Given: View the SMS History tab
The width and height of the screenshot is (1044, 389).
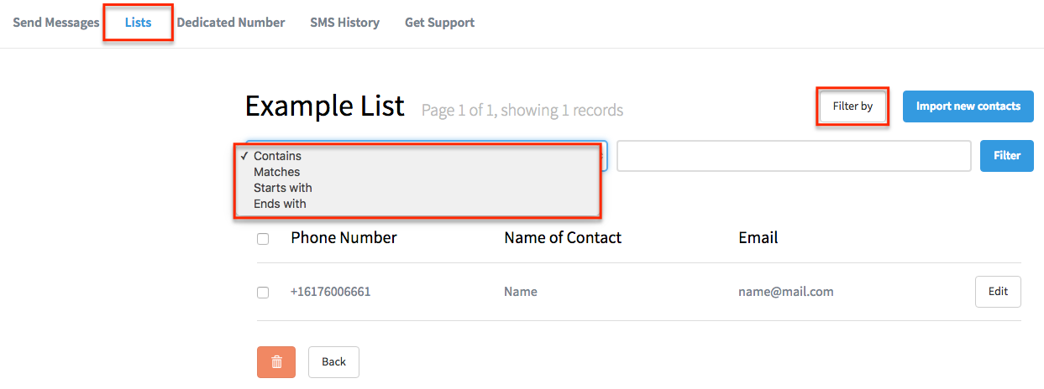Looking at the screenshot, I should click(344, 23).
